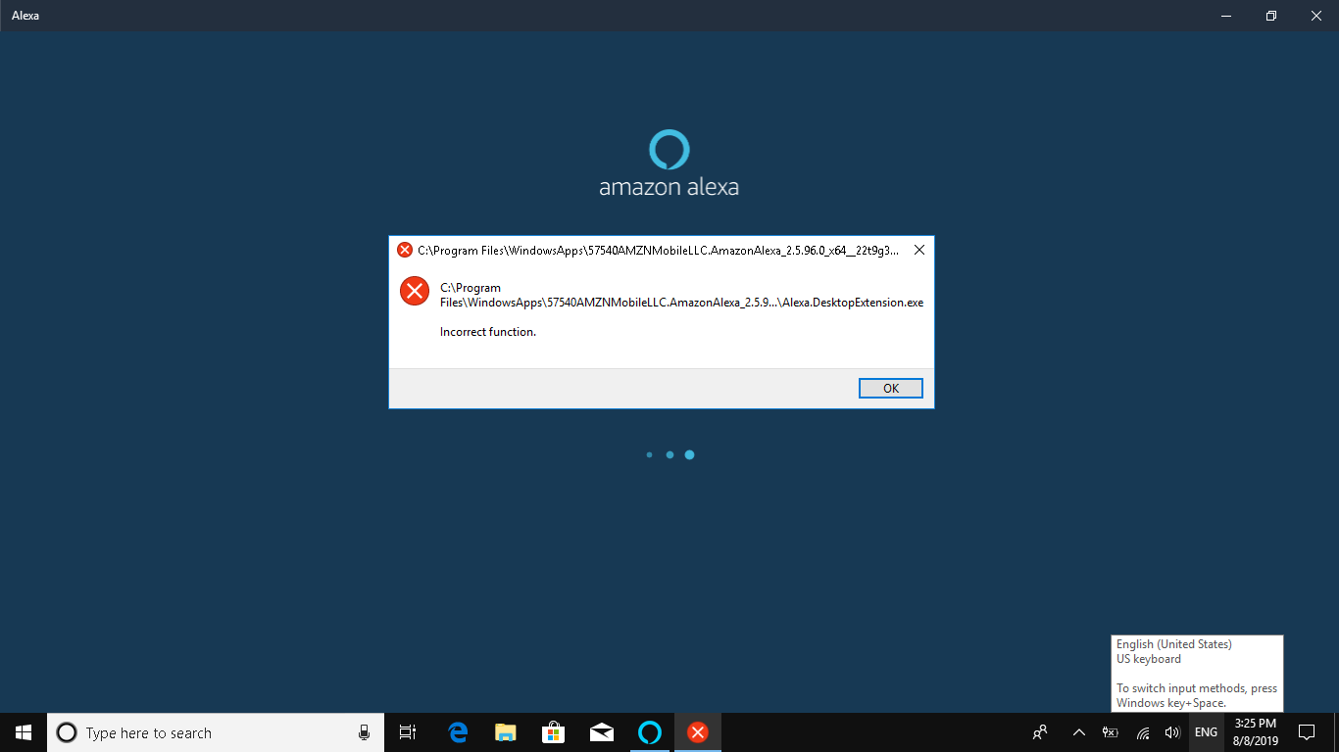
Task: Click the error dialog title bar path
Action: 658,250
